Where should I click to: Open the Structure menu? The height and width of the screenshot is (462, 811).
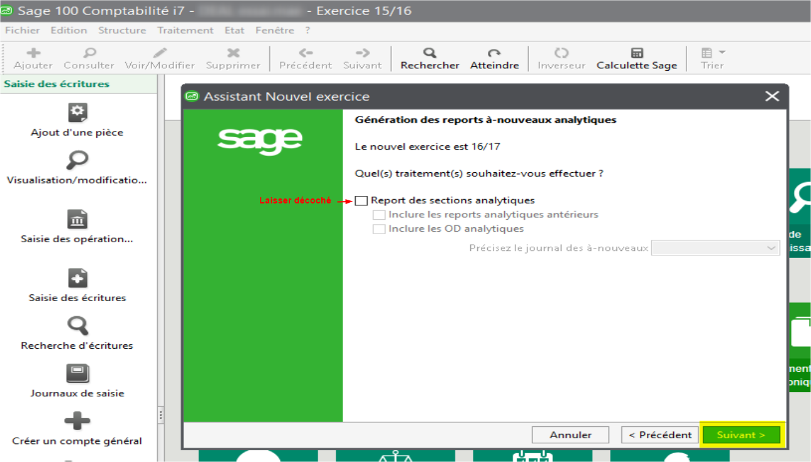point(122,30)
